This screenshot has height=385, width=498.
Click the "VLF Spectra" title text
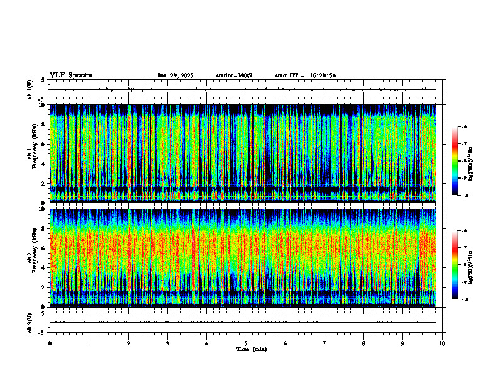71,75
